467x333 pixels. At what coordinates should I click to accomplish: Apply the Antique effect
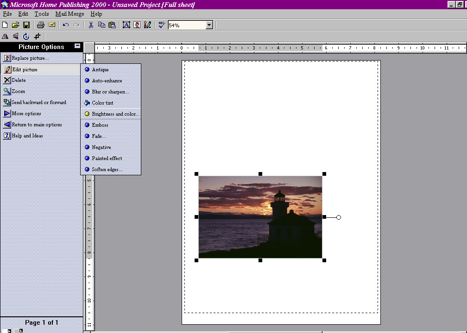(100, 69)
